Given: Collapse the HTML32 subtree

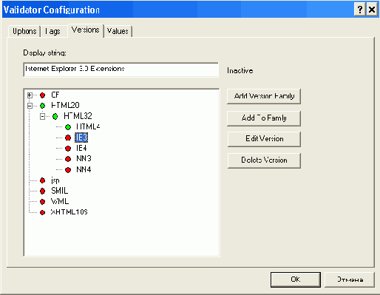Looking at the screenshot, I should click(x=43, y=116).
